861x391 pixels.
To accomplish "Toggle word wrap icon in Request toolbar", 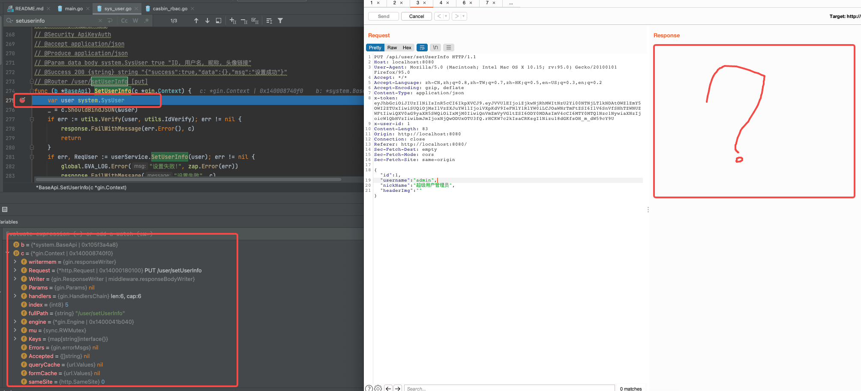I will tap(422, 48).
